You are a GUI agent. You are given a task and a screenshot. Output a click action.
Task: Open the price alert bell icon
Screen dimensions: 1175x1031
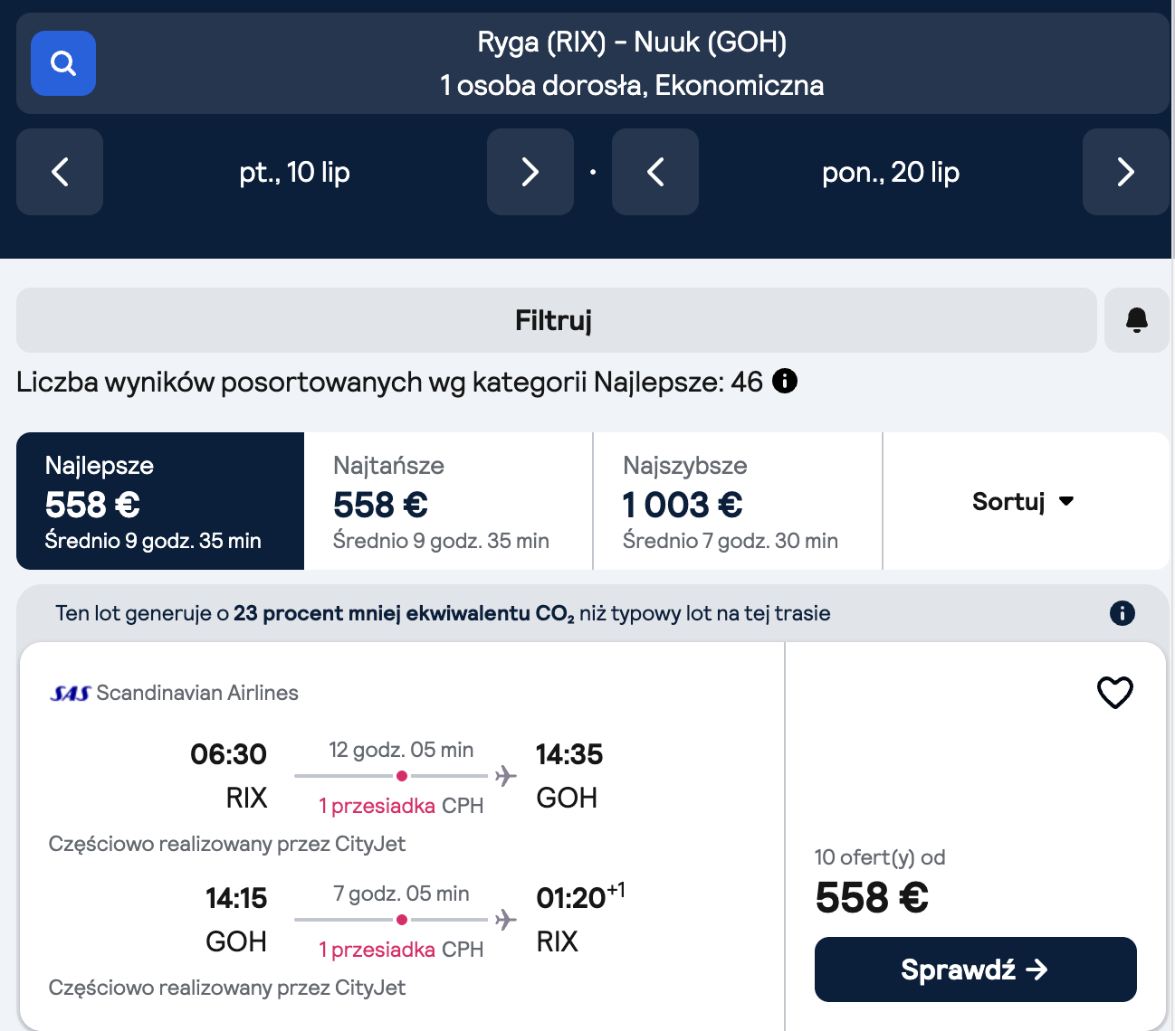tap(1137, 320)
